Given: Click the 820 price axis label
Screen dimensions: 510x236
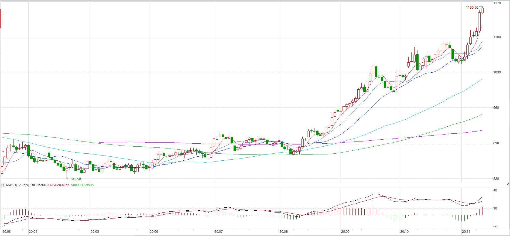Looking at the screenshot, I should pyautogui.click(x=496, y=179).
